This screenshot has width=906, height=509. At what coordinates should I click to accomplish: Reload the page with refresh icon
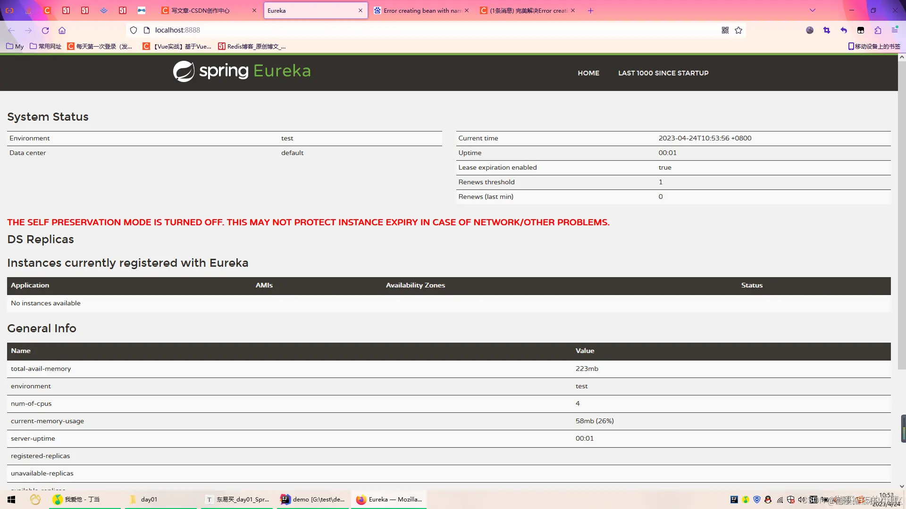tap(45, 30)
